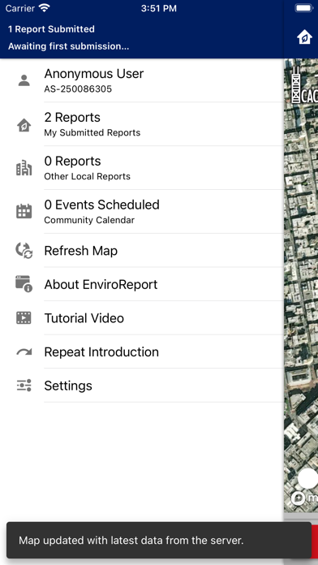Viewport: 318px width, 565px height.
Task: Open the Settings menu item
Action: (142, 386)
